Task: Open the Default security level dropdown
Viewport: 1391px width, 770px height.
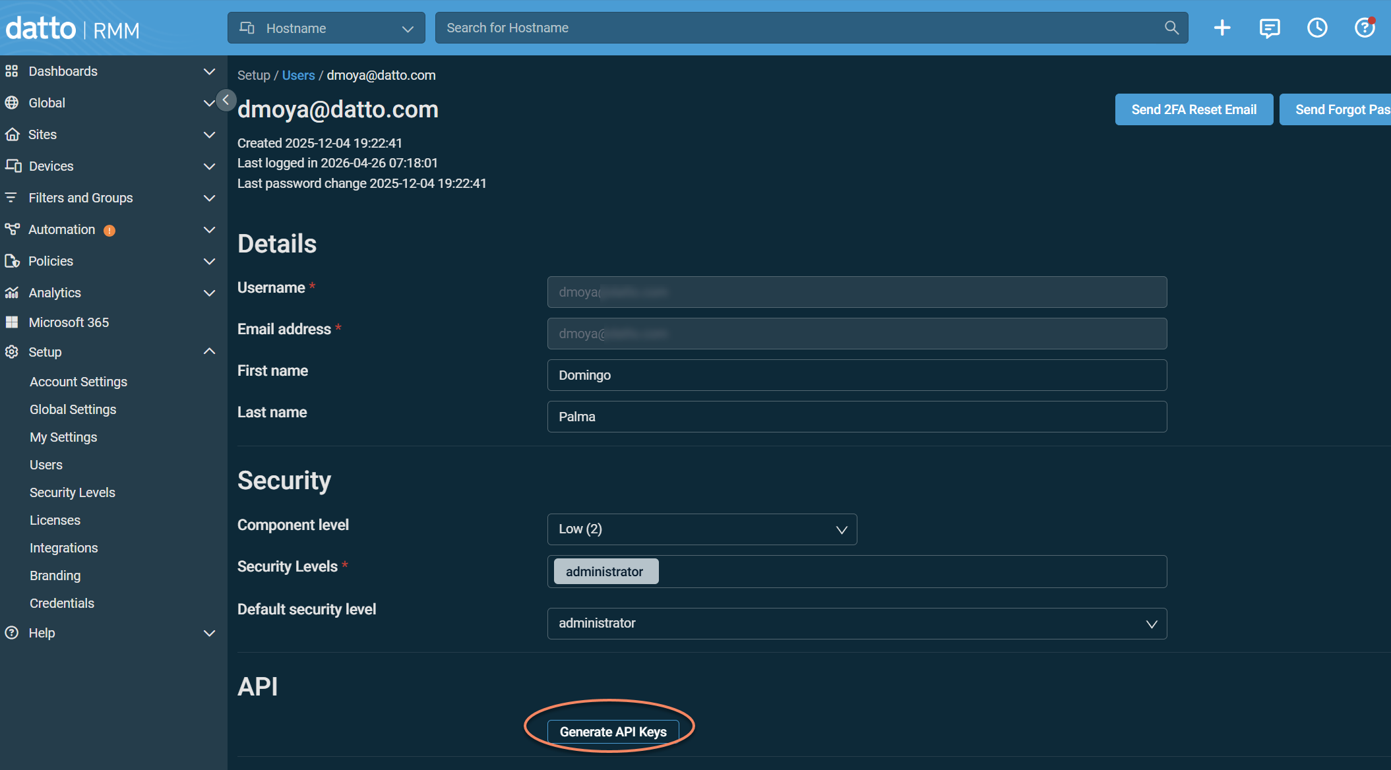Action: (857, 624)
